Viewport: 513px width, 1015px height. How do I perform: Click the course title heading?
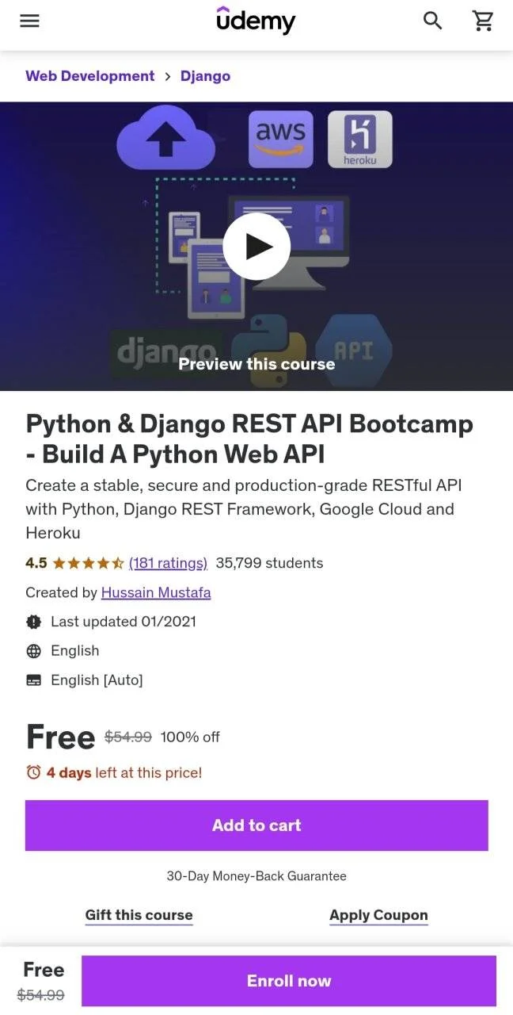(249, 439)
